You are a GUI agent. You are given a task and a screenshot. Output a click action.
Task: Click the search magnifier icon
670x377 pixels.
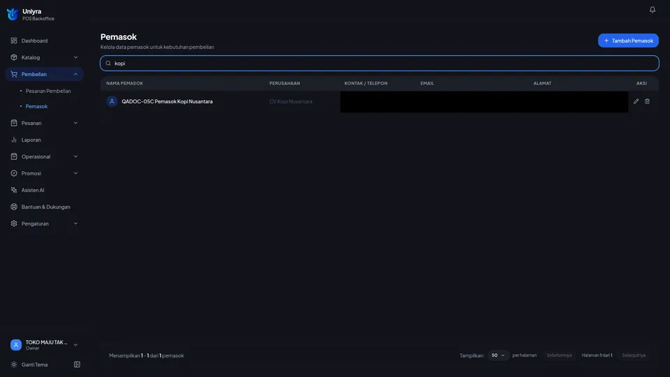108,64
